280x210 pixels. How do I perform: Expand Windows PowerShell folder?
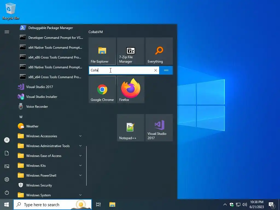(x=51, y=175)
